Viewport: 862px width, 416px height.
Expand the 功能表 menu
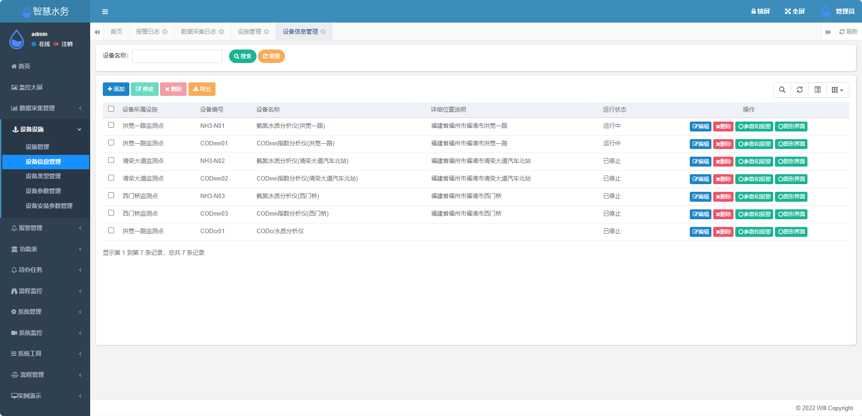click(45, 249)
